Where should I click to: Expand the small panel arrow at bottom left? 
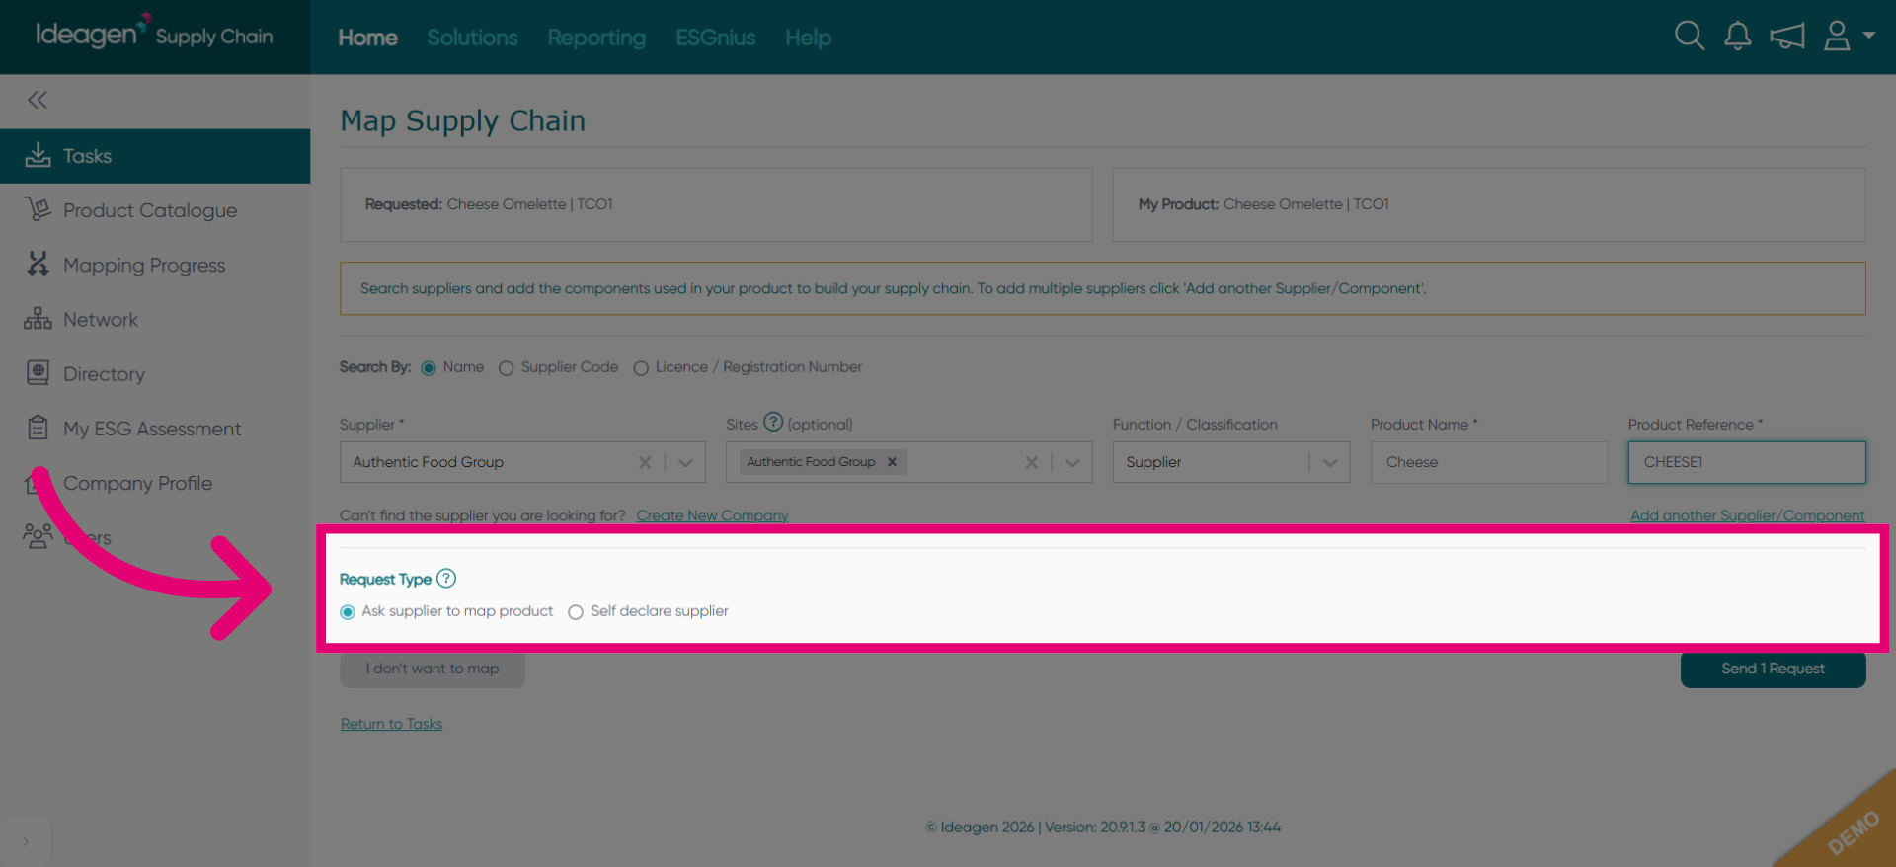pos(26,841)
